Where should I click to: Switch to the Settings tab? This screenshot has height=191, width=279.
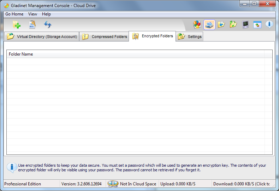point(190,37)
